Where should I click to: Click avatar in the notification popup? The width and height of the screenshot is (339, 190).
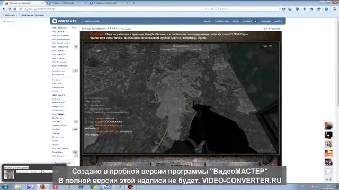tap(9, 175)
